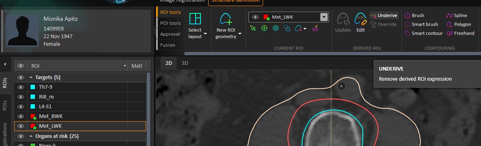This screenshot has width=481, height=146.
Task: Toggle visibility of current ROI Met_LWK in toolbar
Action: [255, 17]
